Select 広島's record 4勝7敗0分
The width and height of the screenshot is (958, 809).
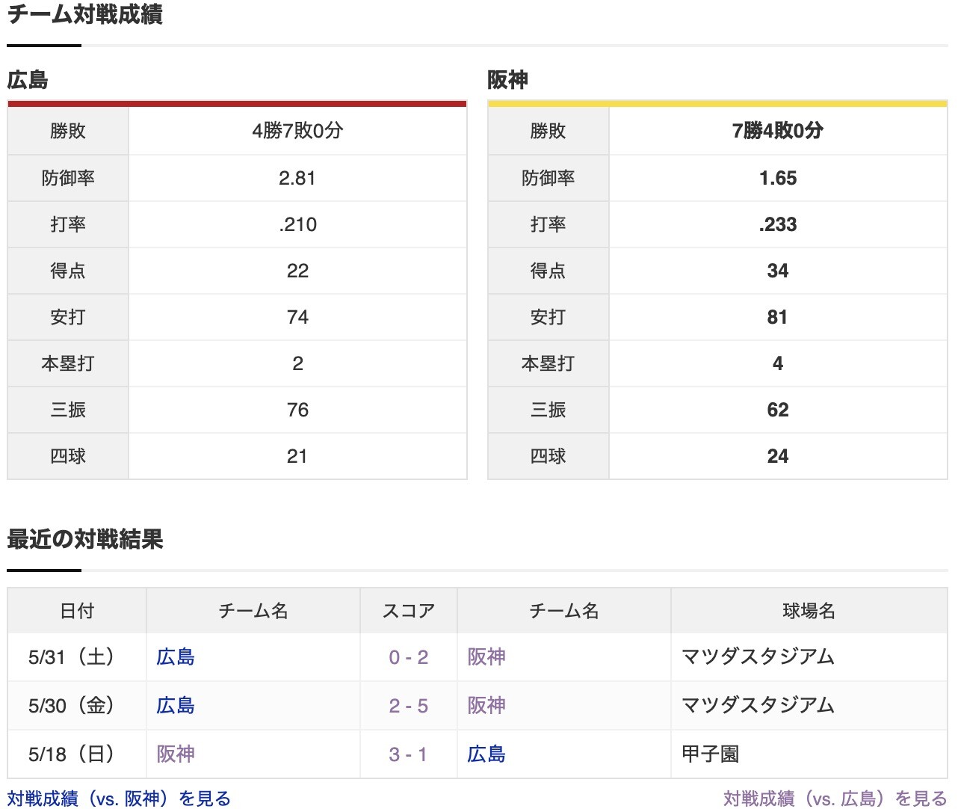(297, 131)
